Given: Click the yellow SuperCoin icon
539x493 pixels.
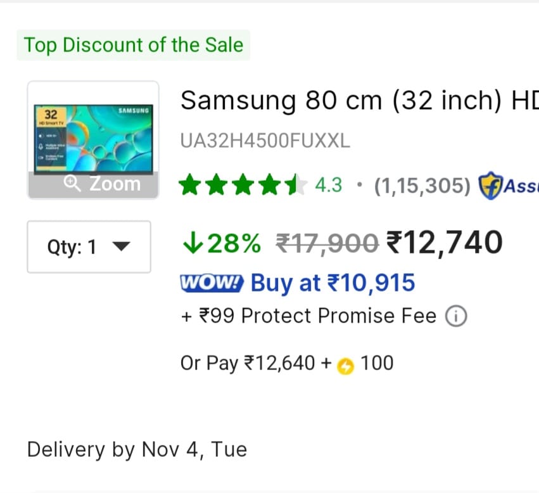Looking at the screenshot, I should (346, 364).
